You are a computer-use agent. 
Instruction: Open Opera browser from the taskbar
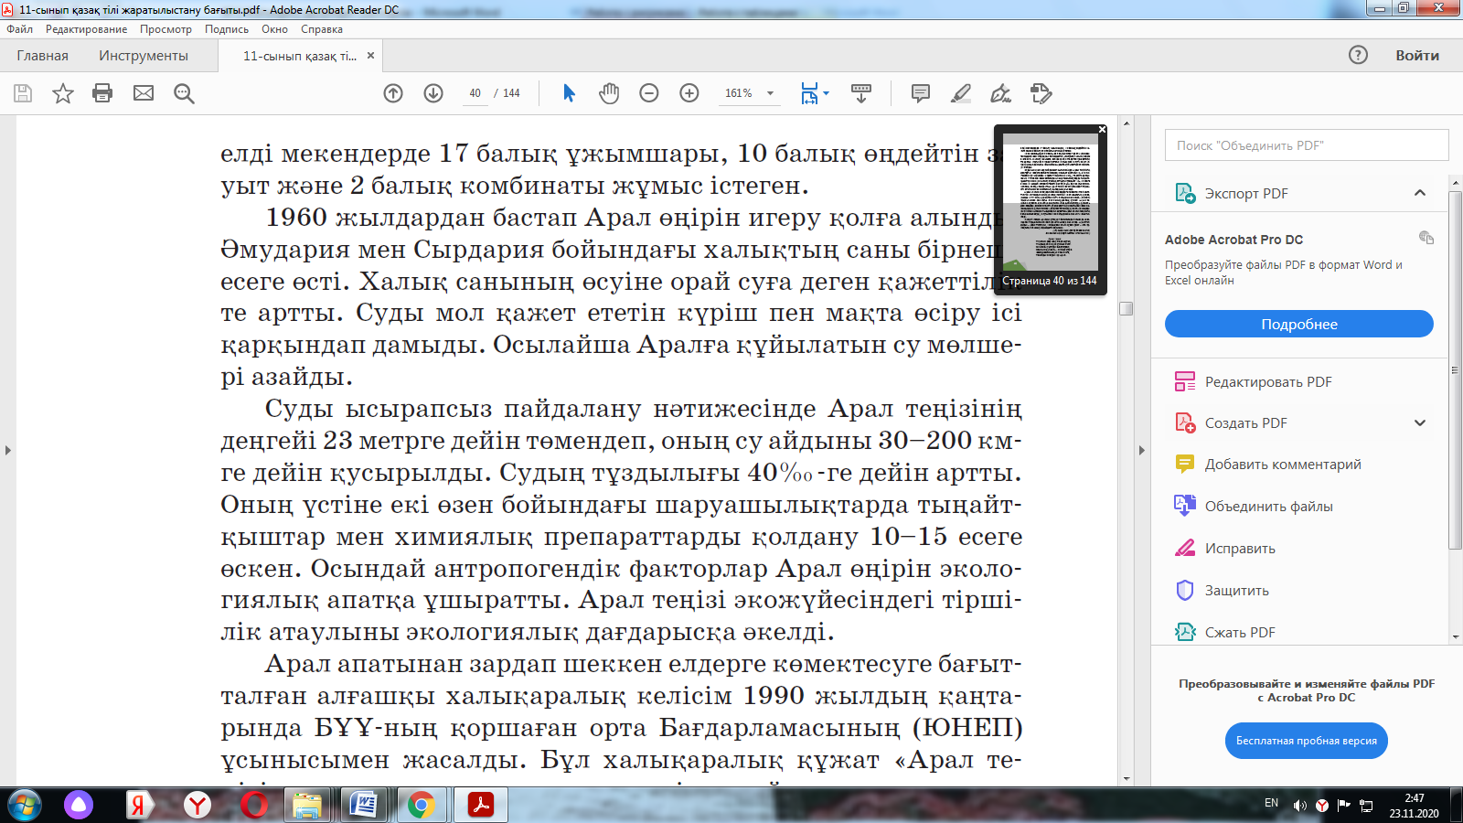[x=254, y=805]
